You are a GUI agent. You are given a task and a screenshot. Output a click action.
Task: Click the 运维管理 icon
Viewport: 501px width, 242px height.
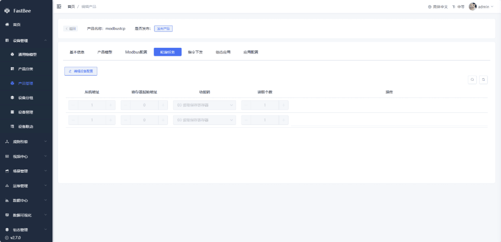click(x=7, y=186)
